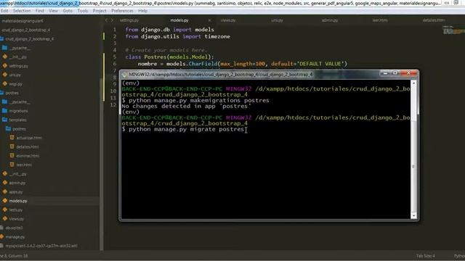Viewport: 465px width, 261px height.
Task: Click the admin.py file icon in sidebar
Action: pyautogui.click(x=5, y=183)
